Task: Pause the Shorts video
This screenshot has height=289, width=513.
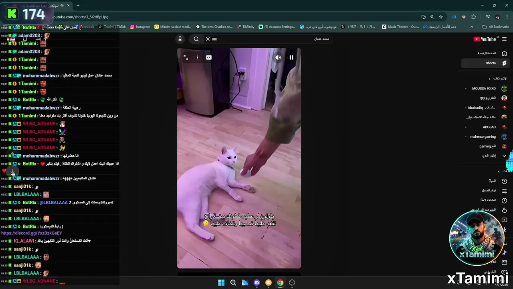Action: point(291,57)
